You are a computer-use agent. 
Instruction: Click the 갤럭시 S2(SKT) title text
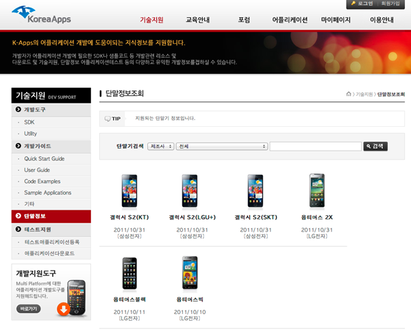pyautogui.click(x=256, y=217)
